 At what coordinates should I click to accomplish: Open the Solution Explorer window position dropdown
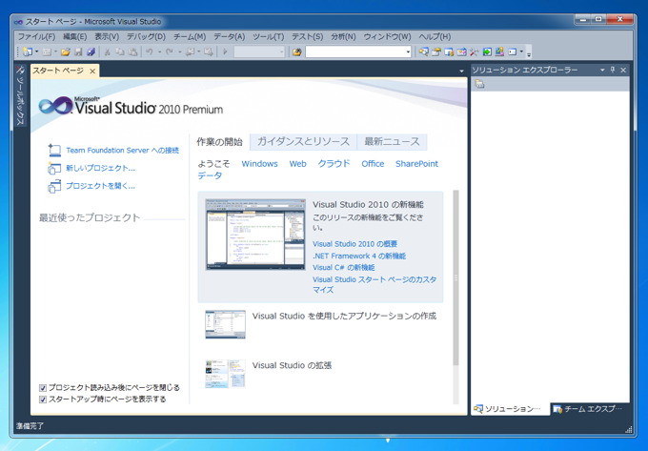point(602,70)
